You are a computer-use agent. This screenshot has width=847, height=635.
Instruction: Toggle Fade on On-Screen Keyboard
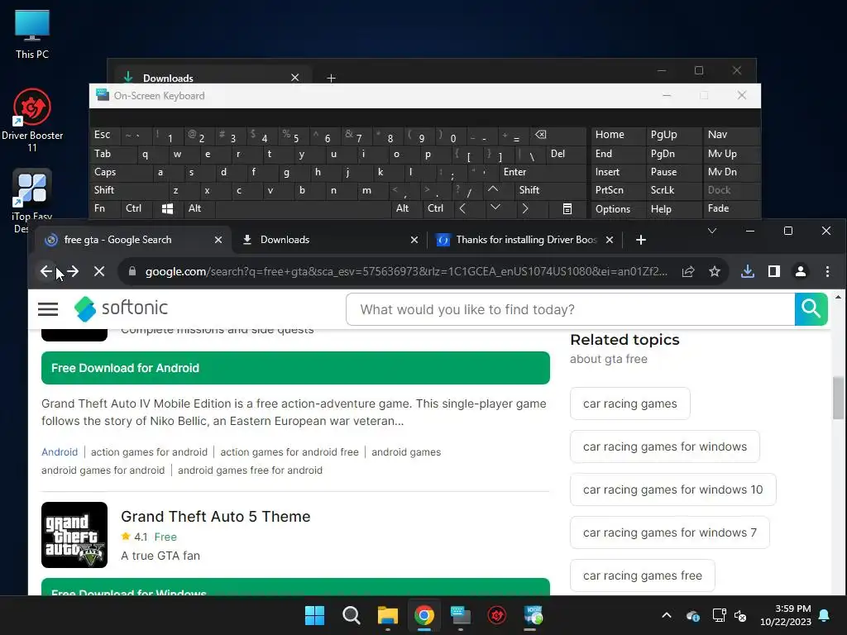731,208
